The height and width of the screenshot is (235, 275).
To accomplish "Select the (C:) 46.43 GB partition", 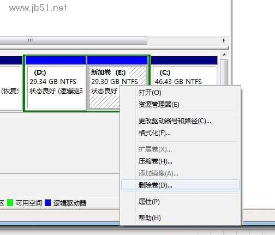I will click(184, 71).
